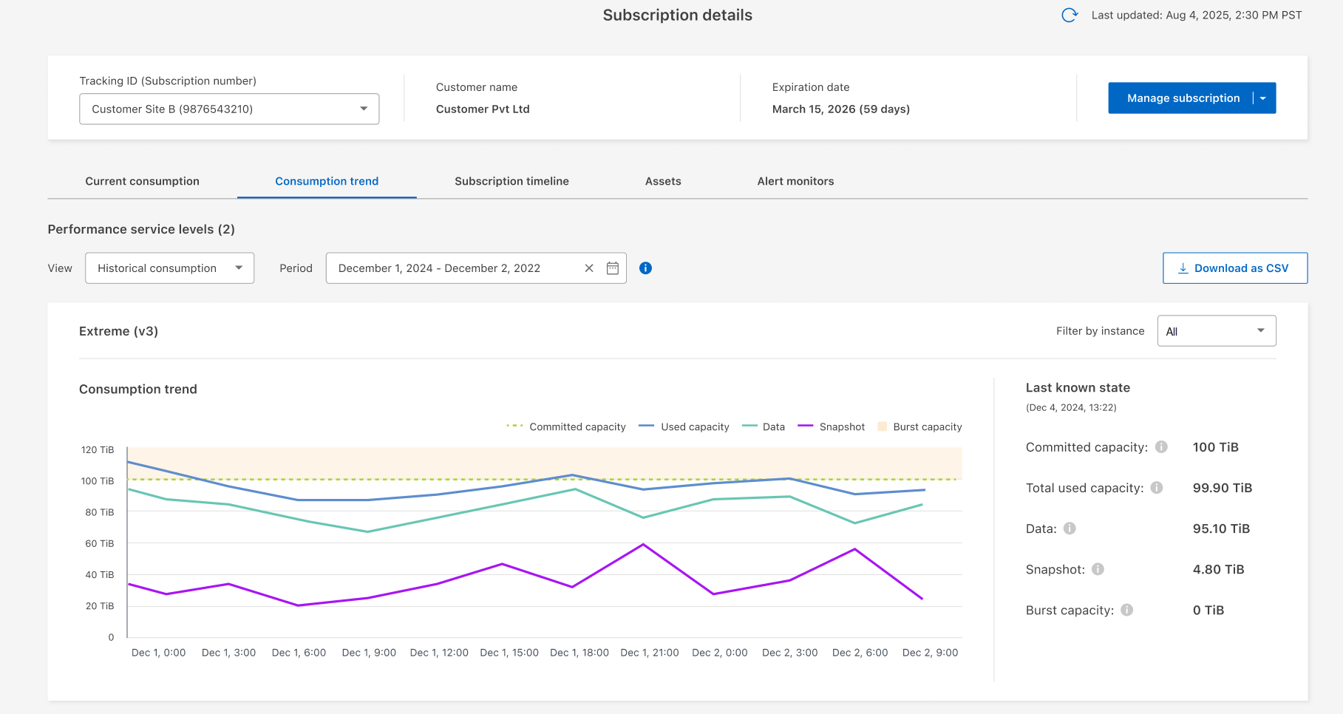Clear the Period date range with X icon
The height and width of the screenshot is (714, 1343).
click(x=589, y=268)
